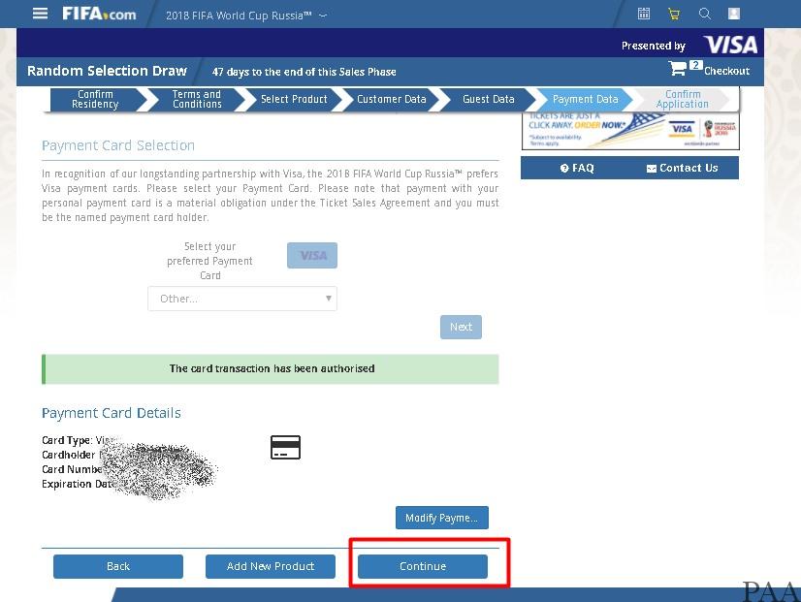Click the 'Select your preferred Payment Card' label

click(210, 261)
